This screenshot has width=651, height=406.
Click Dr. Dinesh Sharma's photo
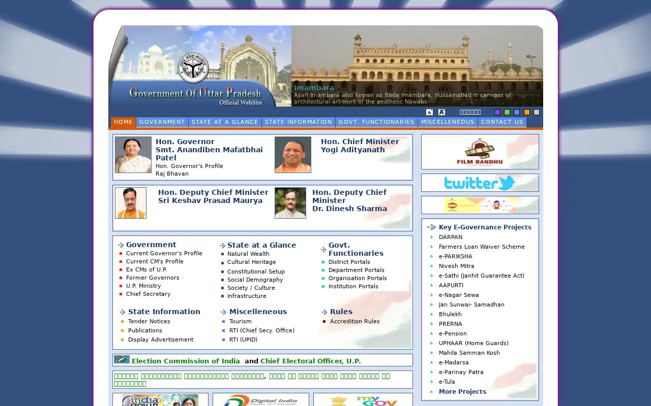290,203
